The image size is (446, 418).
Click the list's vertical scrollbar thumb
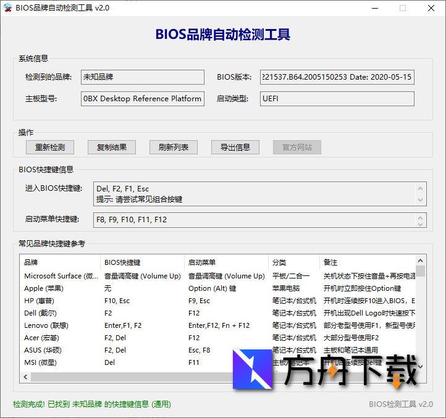421,271
